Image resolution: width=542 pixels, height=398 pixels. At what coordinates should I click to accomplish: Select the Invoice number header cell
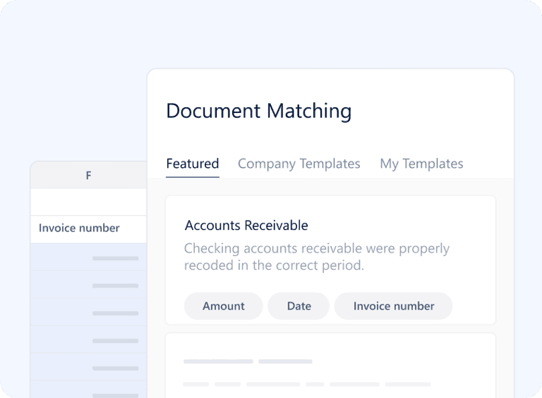pyautogui.click(x=88, y=229)
